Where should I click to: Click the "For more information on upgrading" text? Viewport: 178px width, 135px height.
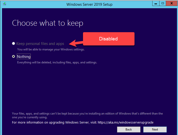[x=54, y=123]
